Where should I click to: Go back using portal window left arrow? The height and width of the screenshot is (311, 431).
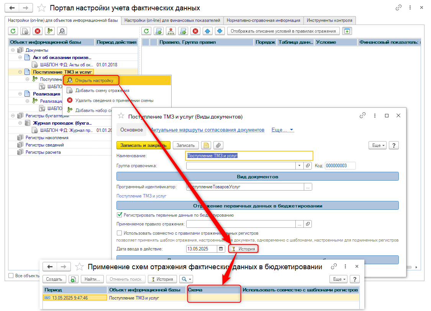(x=12, y=8)
